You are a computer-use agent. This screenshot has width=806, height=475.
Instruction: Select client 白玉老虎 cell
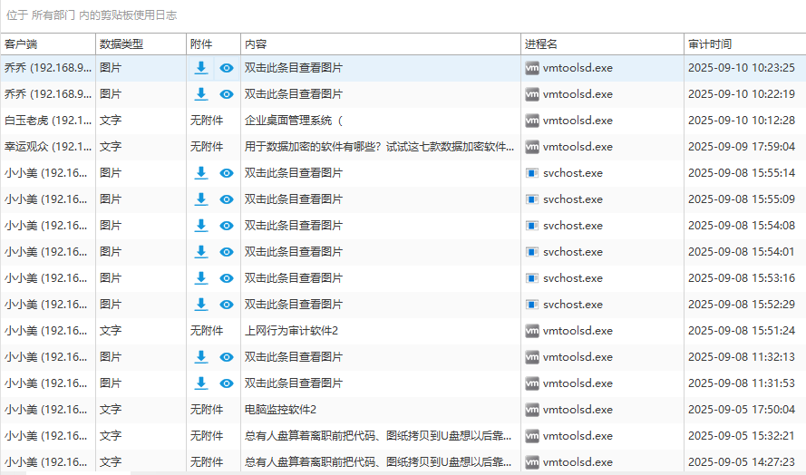48,121
